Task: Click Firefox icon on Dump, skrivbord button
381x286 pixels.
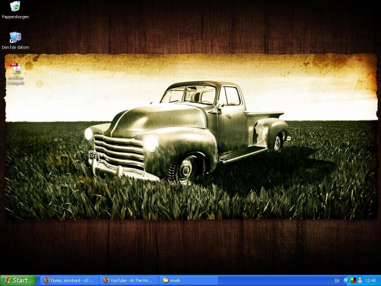Action: point(47,280)
